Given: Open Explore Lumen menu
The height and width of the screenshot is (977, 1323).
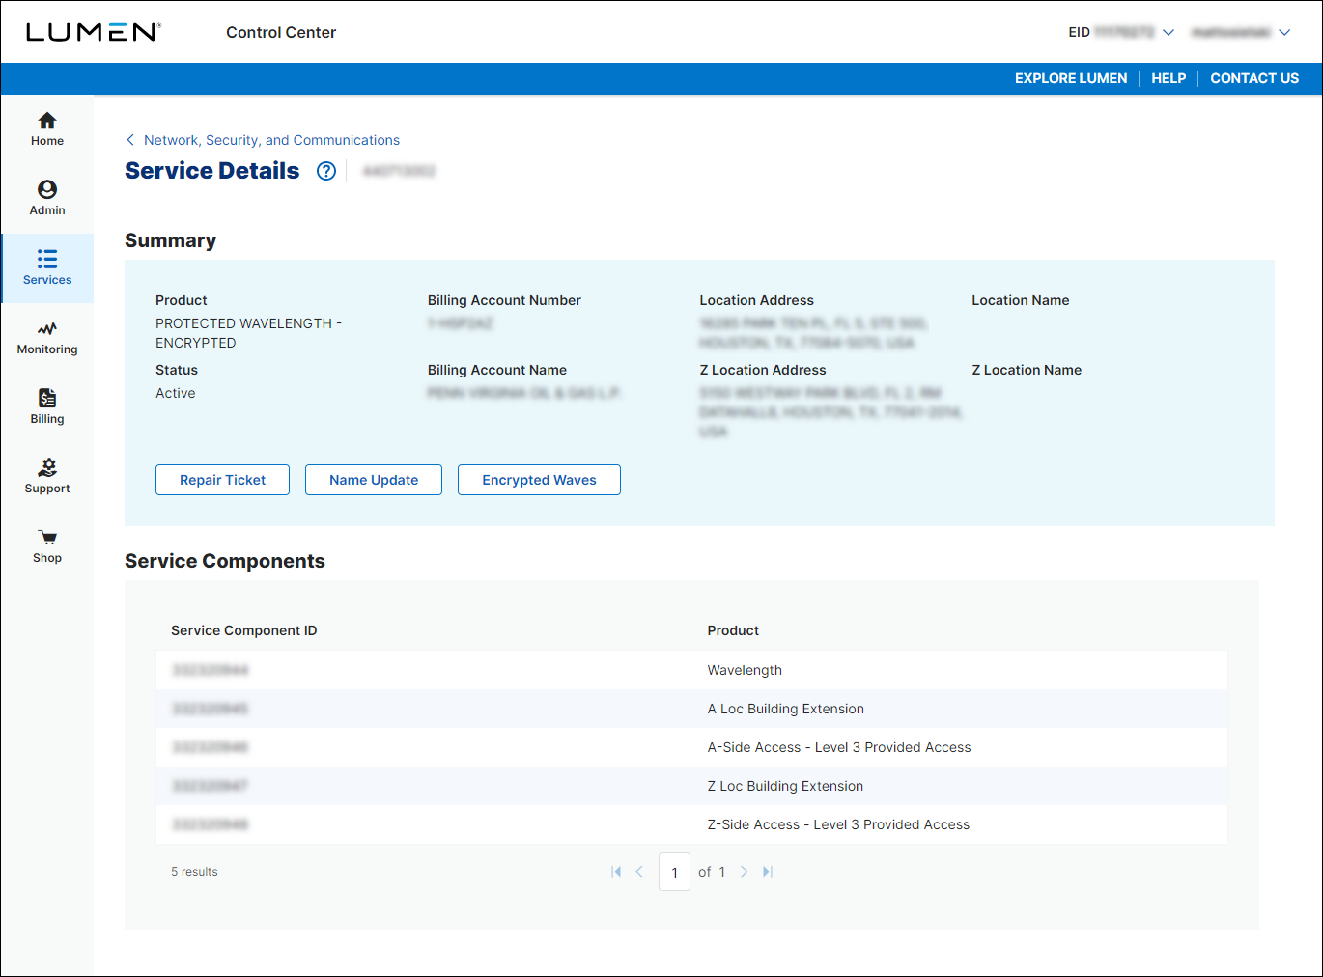Looking at the screenshot, I should [1071, 78].
